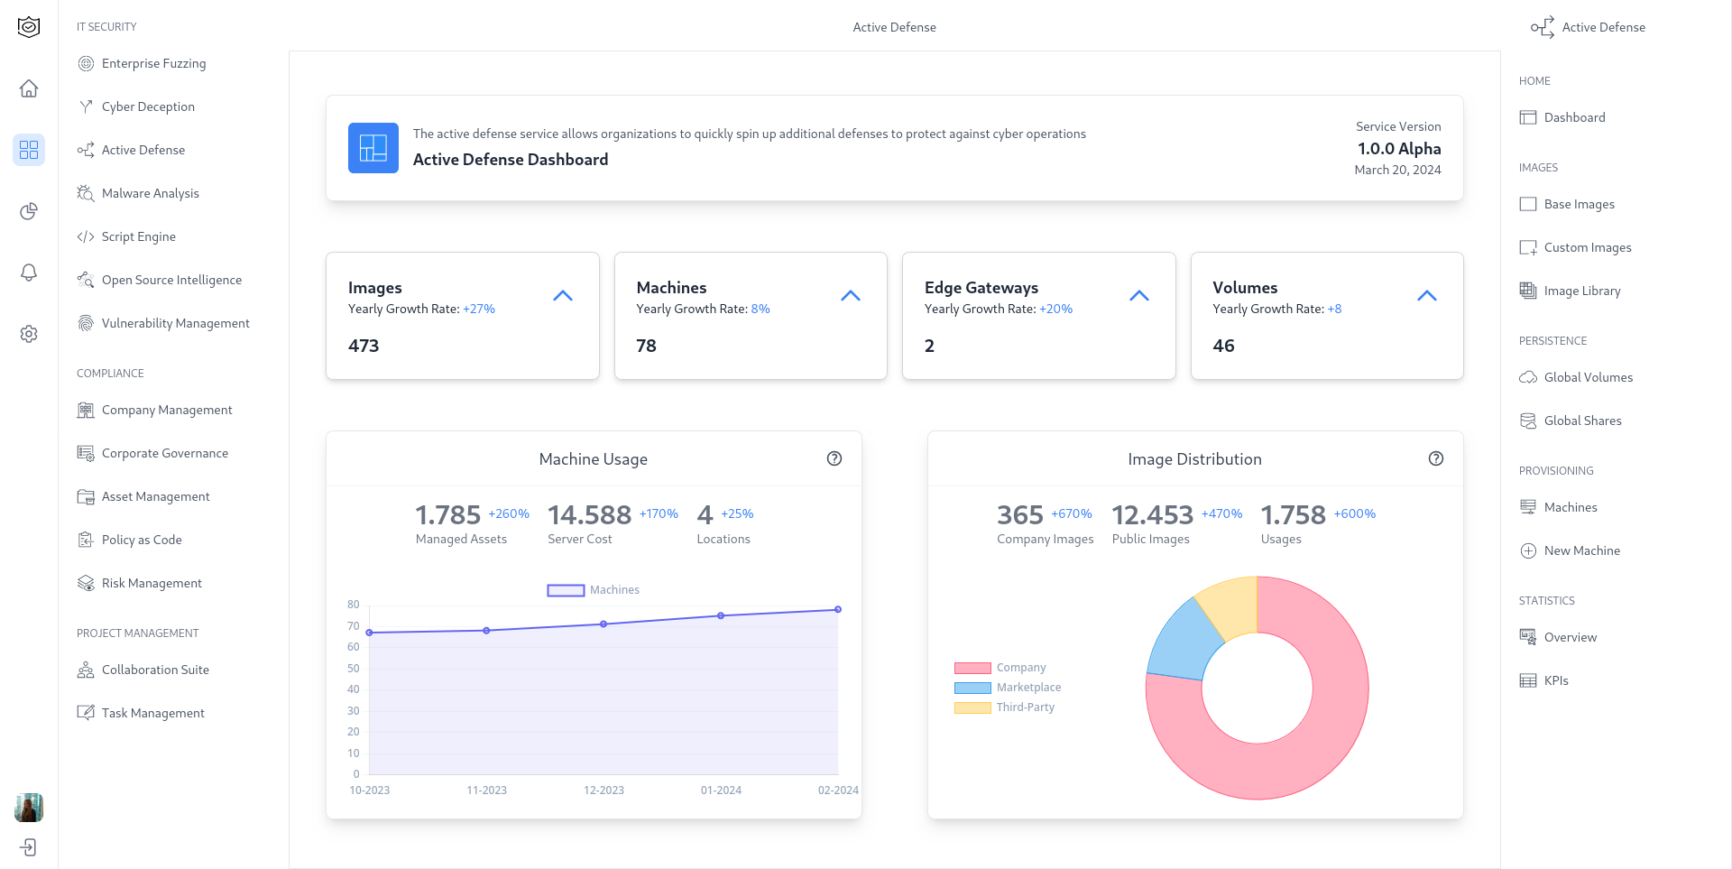Toggle the Third-Party legend item

pos(1004,707)
